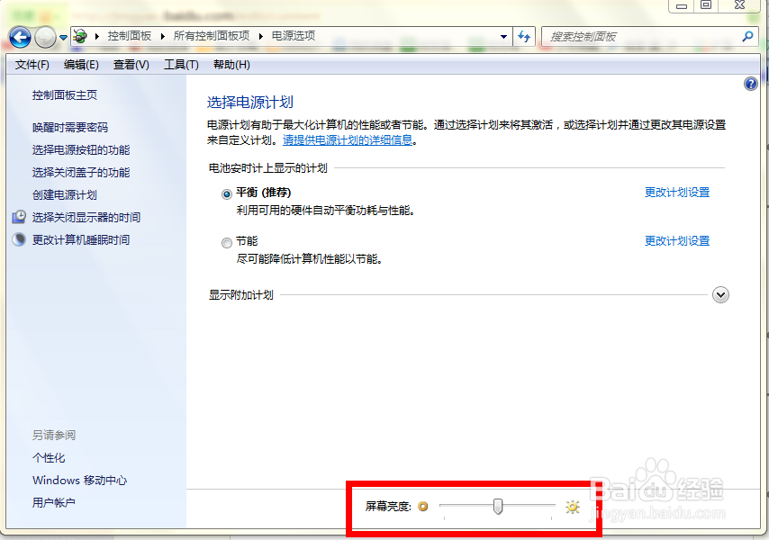769x540 pixels.
Task: Go to 控制面板主页
Action: pyautogui.click(x=65, y=95)
